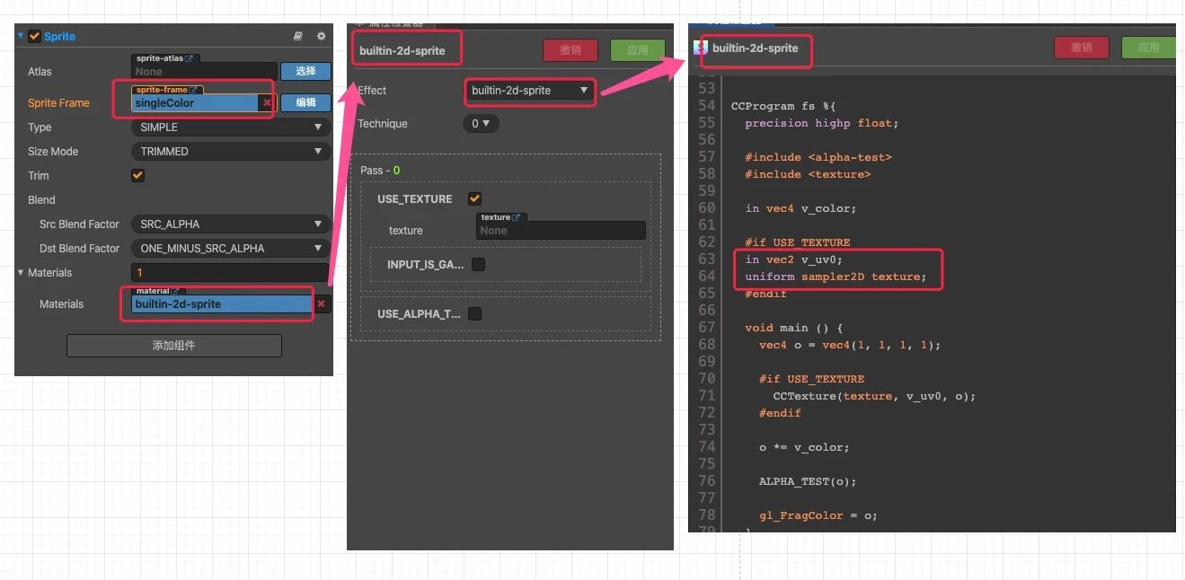
Task: Click the green 应用 button in shader code panel
Action: (1148, 48)
